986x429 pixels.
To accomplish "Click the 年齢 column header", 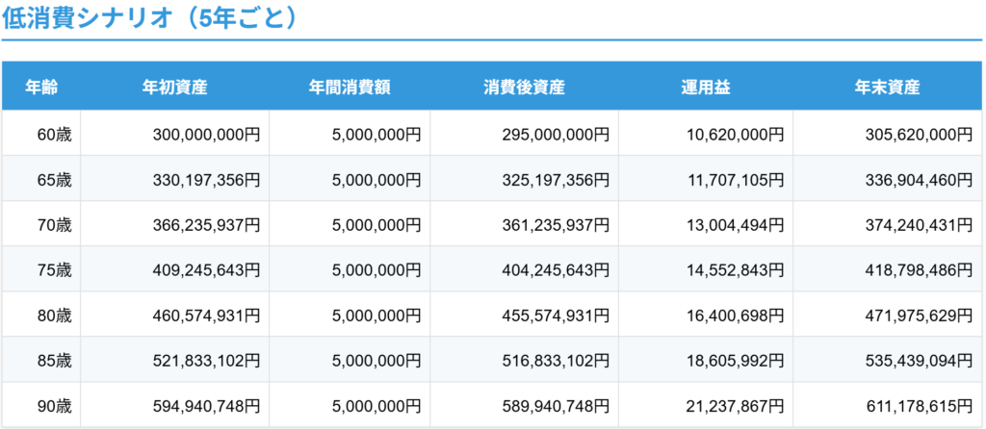I will [41, 87].
